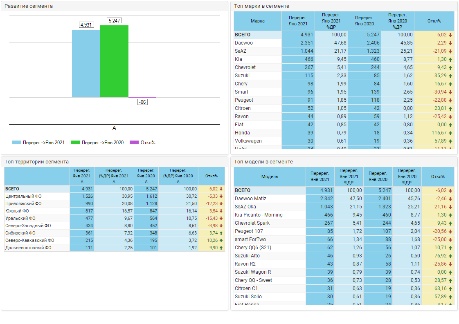459x324 pixels.
Task: Click the green 5.247 bar in chart
Action: coord(114,61)
